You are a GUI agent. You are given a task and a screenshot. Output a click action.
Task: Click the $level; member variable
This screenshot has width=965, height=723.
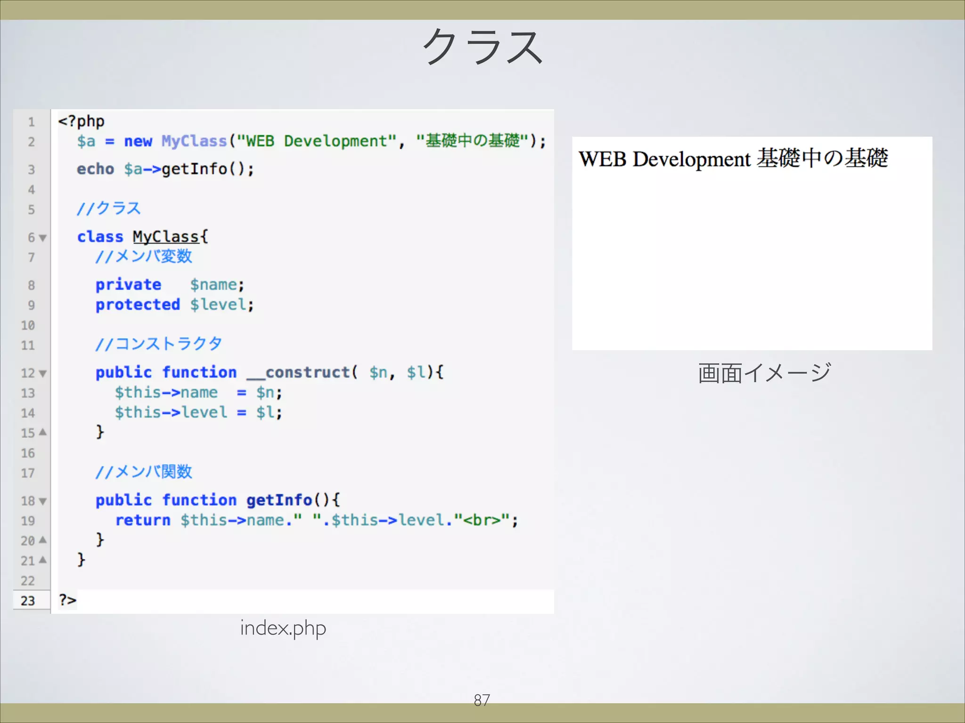(222, 305)
